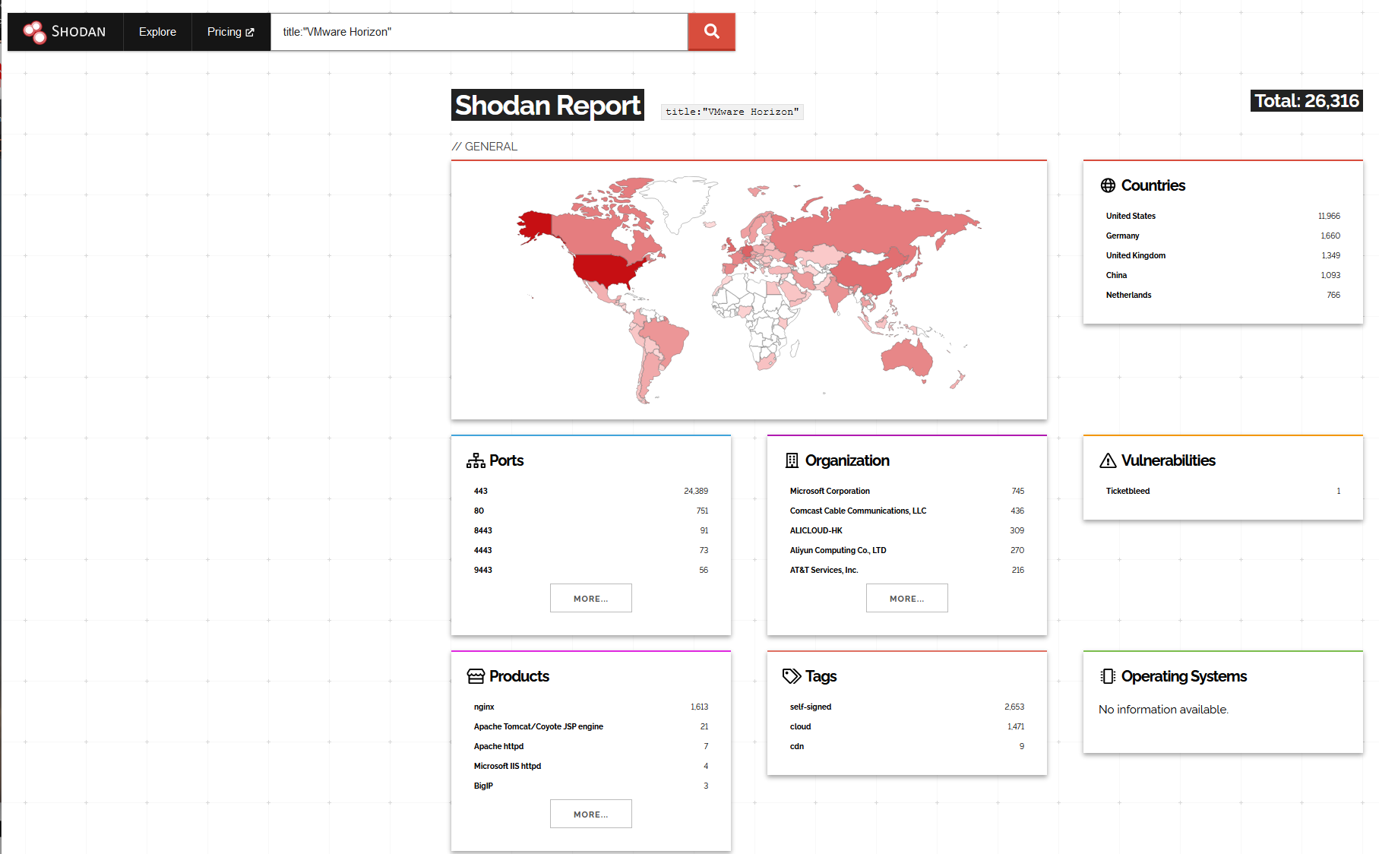The image size is (1379, 854).
Task: Select port 9443 in Ports list
Action: pyautogui.click(x=591, y=570)
